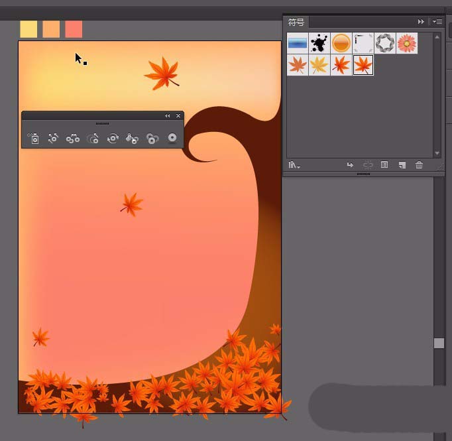Click the orange color swatch above artboard
The height and width of the screenshot is (441, 452).
point(51,29)
